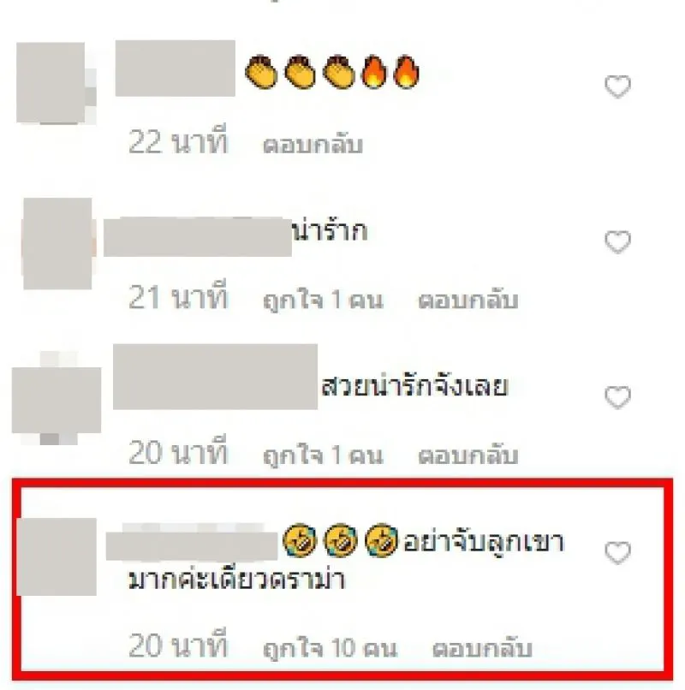Show the ถูกใจ 10 คน likes list

330,649
